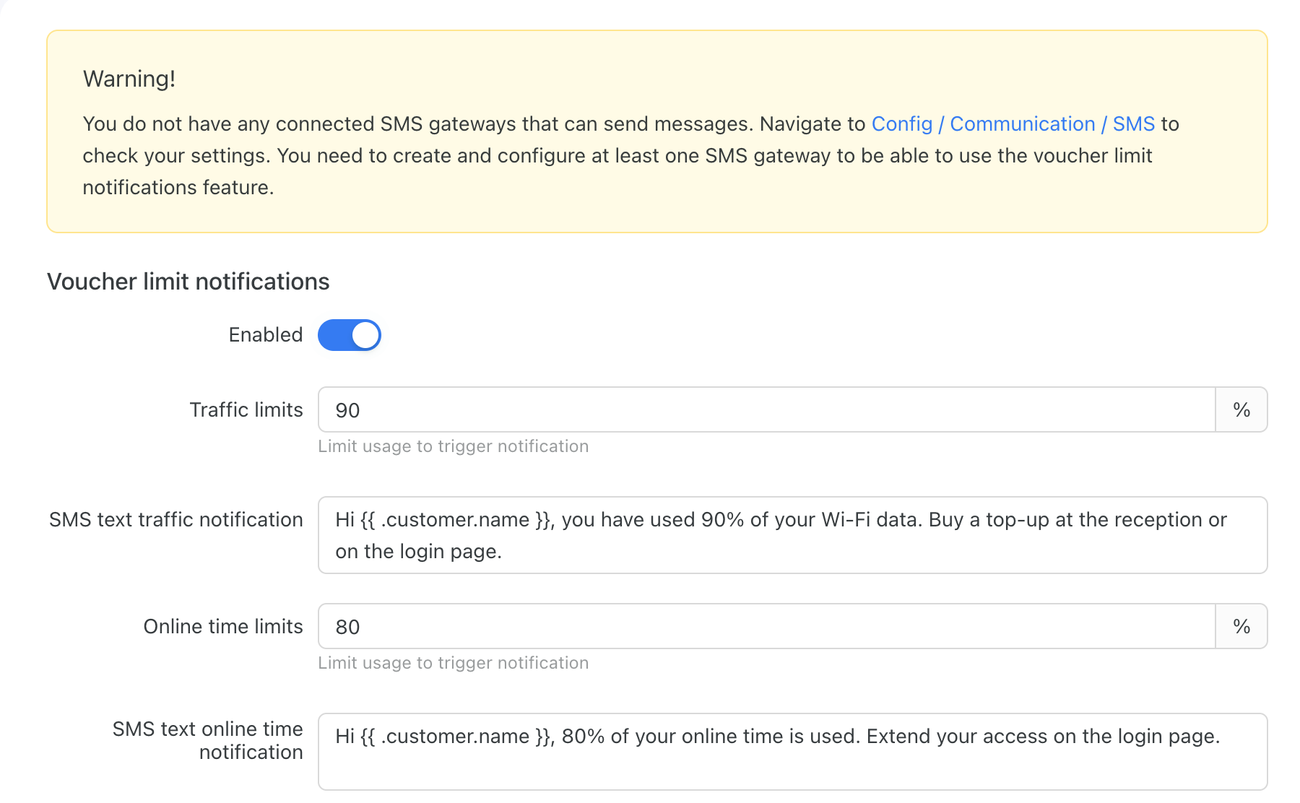This screenshot has height=803, width=1300.
Task: Click the Traffic limits label
Action: (x=246, y=410)
